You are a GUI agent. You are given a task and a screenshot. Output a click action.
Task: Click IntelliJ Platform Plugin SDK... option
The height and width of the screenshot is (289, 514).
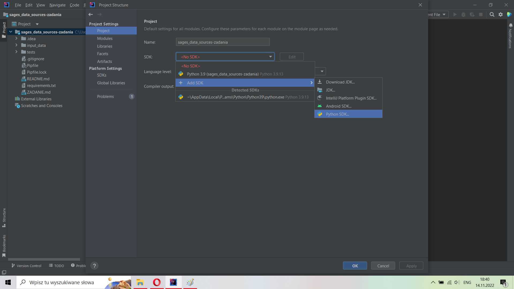click(351, 98)
